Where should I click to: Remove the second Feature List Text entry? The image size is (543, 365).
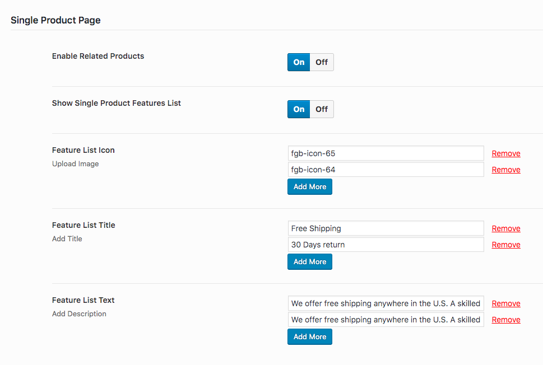(x=506, y=320)
